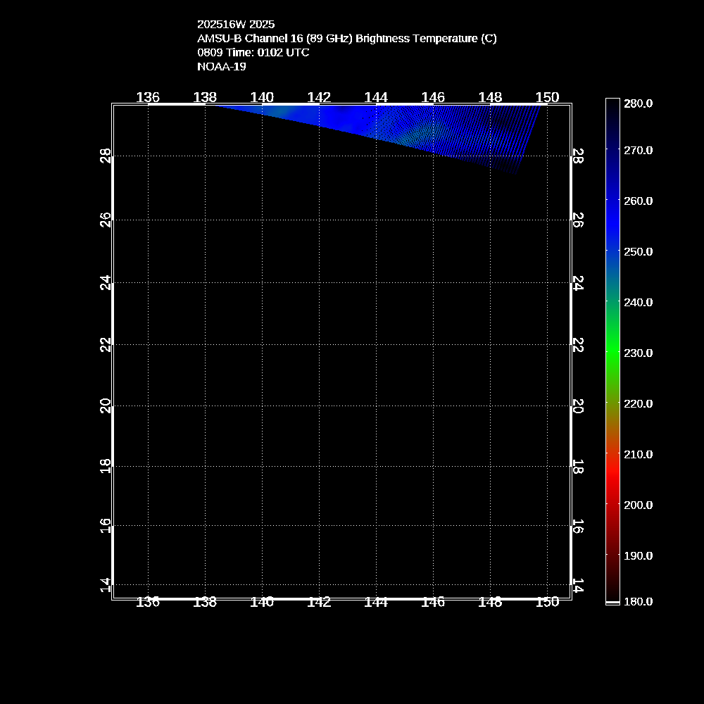Image resolution: width=704 pixels, height=704 pixels.
Task: Click the 180.0 minimum colorbar label
Action: click(638, 601)
